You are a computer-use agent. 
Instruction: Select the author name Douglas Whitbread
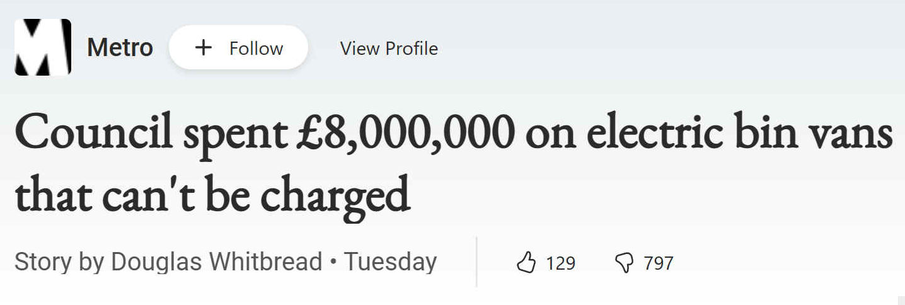pyautogui.click(x=217, y=261)
